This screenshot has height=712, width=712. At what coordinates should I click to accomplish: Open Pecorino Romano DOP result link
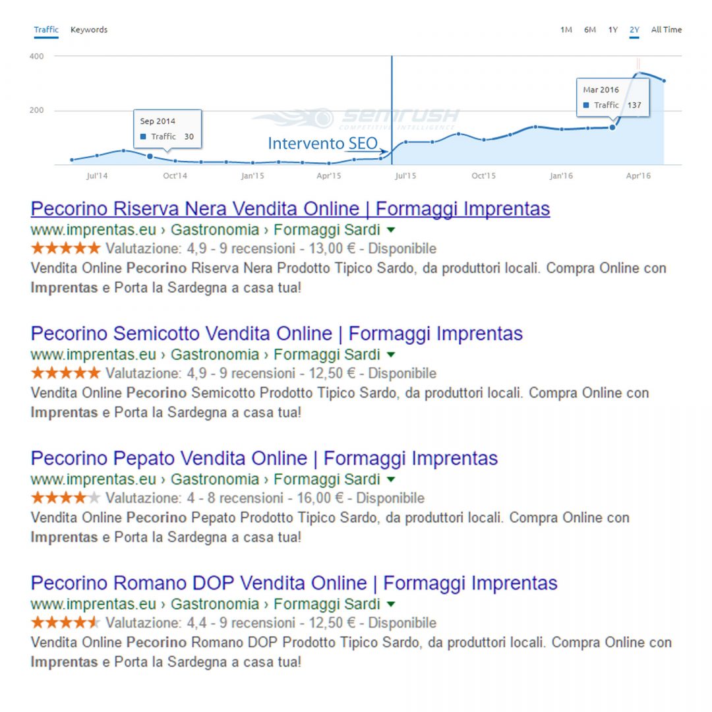(294, 583)
